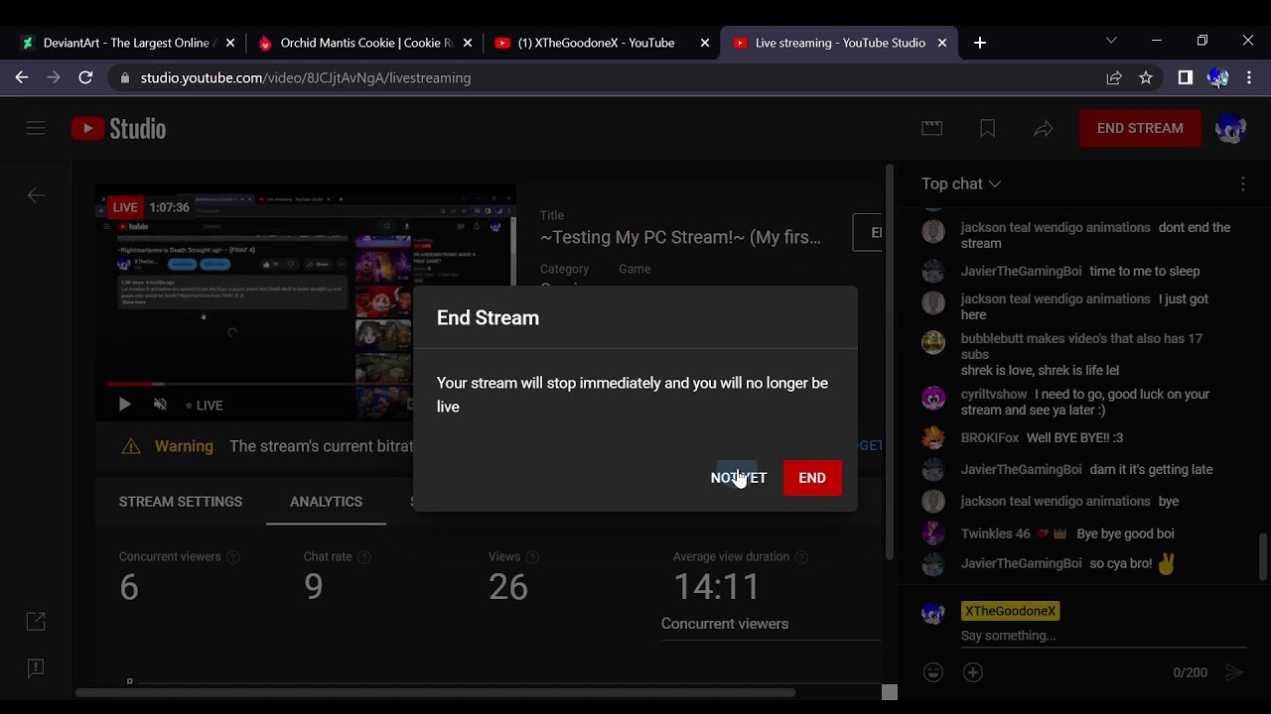
Task: Click the address bar URL
Action: coord(306,77)
